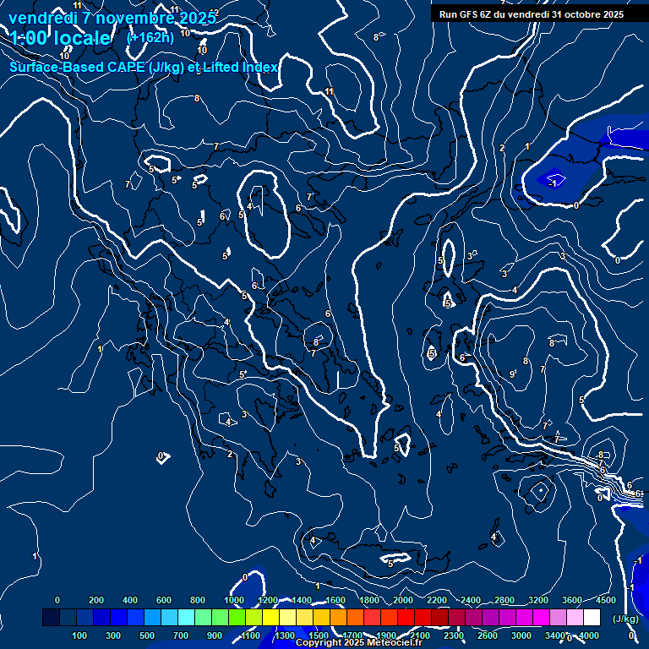Image resolution: width=649 pixels, height=649 pixels.
Task: Click the '1:00 locale' time label
Action: click(60, 38)
